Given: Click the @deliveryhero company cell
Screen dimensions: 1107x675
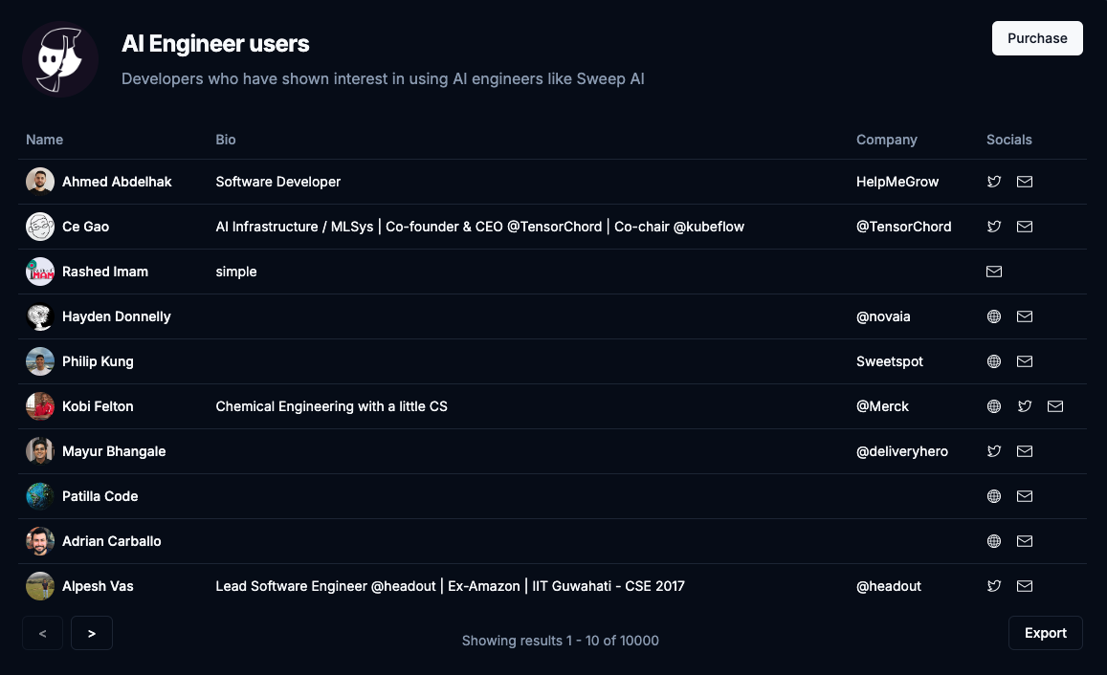Looking at the screenshot, I should pyautogui.click(x=902, y=451).
